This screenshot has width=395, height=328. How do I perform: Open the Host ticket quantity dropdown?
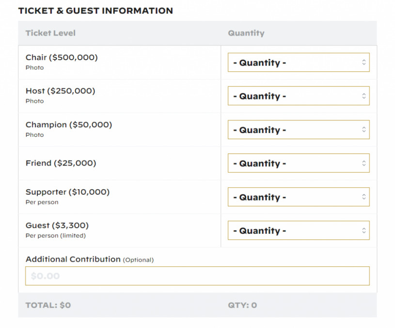298,96
